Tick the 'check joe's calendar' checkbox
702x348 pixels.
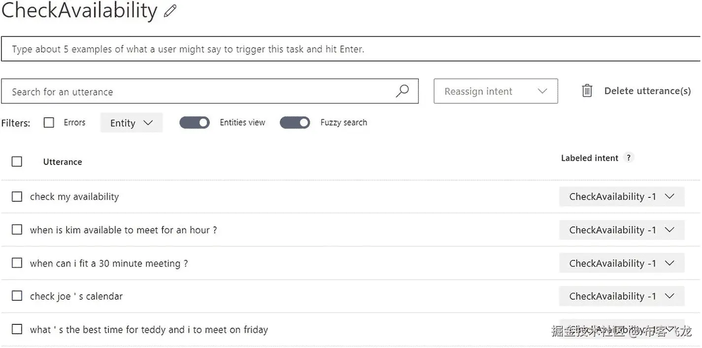click(x=17, y=296)
